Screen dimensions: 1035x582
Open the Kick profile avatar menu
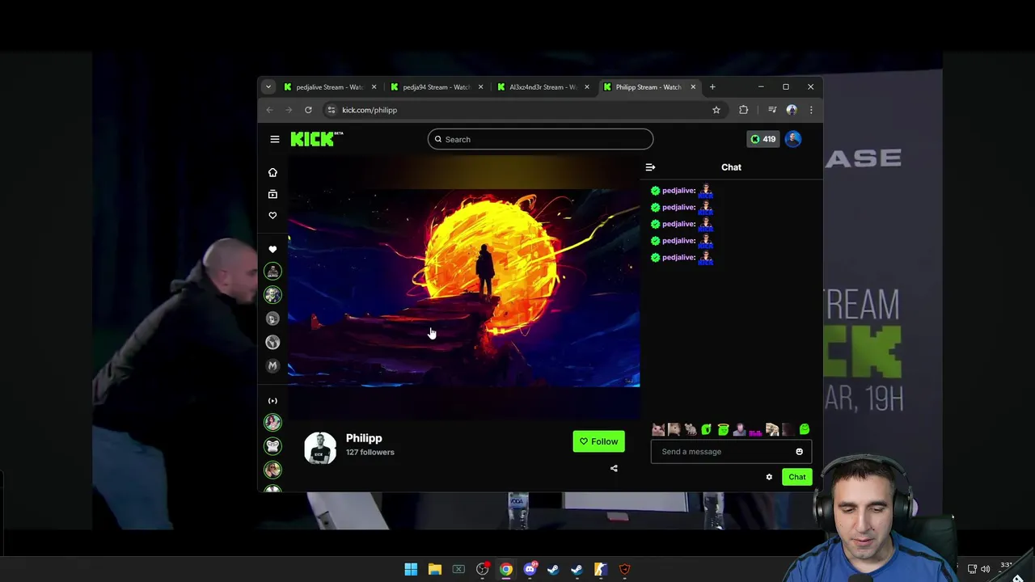tap(793, 139)
